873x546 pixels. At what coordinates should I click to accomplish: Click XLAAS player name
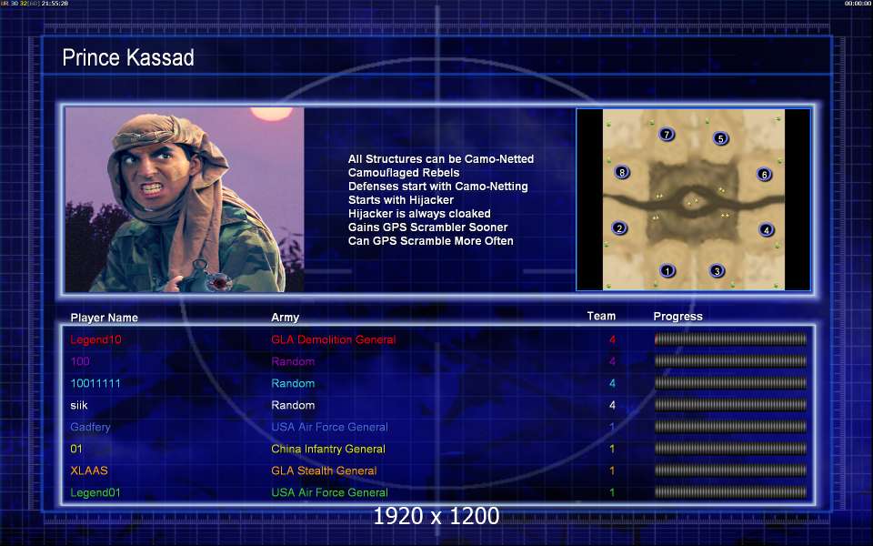pyautogui.click(x=89, y=470)
